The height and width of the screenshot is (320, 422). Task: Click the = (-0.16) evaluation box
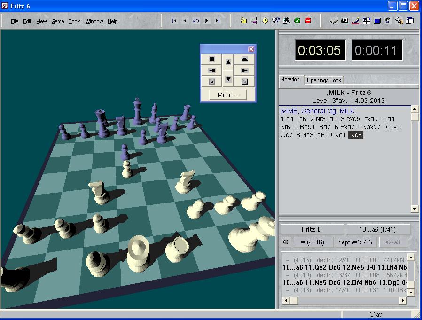click(x=313, y=242)
